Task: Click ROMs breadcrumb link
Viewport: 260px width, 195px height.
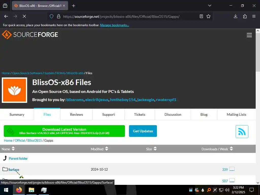Action: click(x=61, y=73)
